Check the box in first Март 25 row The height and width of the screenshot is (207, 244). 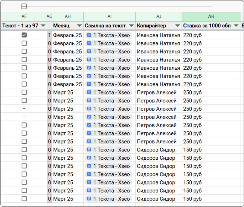[x=24, y=92]
